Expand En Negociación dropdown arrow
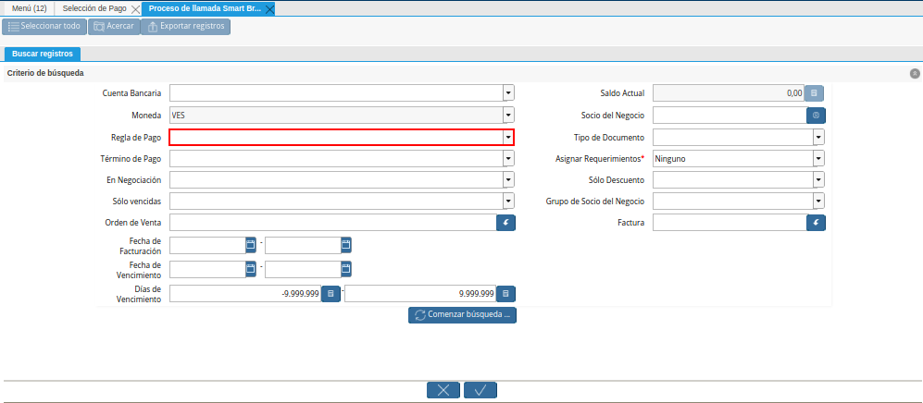This screenshot has width=923, height=403. pyautogui.click(x=508, y=179)
